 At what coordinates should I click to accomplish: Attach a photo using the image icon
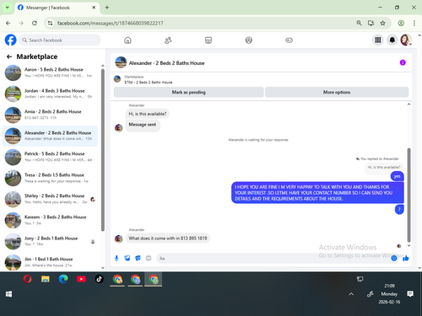click(127, 258)
